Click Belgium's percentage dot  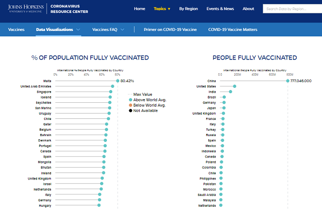click(x=106, y=130)
